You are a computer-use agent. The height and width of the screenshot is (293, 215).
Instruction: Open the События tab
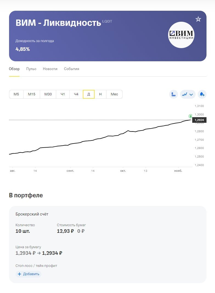(72, 69)
